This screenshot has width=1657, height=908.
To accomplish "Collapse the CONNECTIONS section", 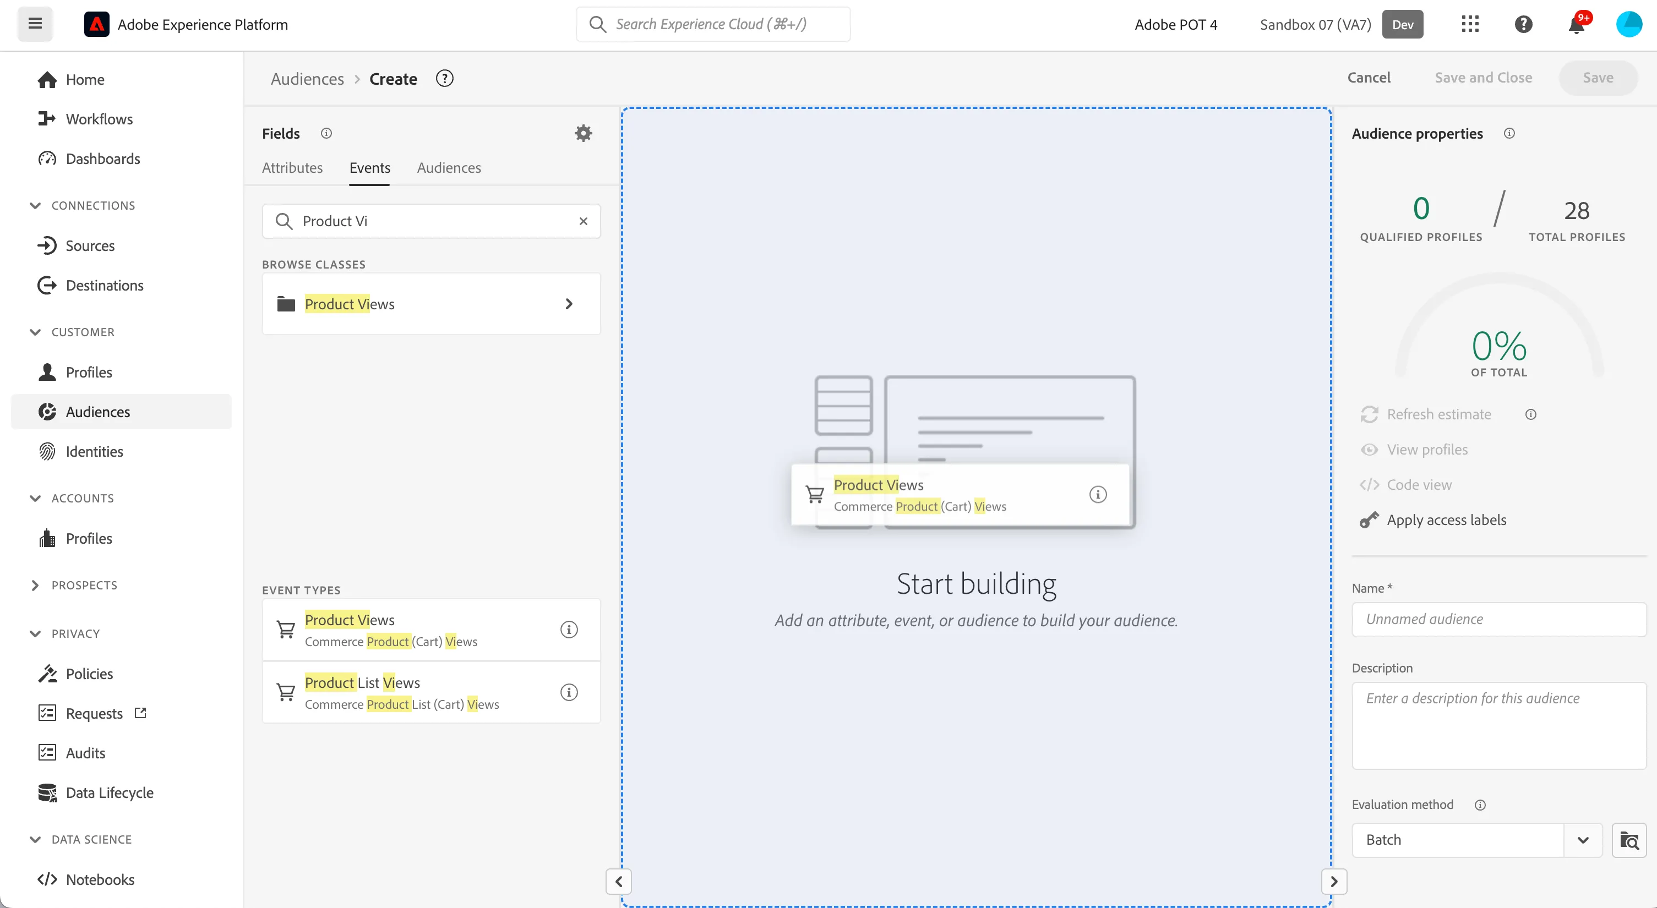I will pos(83,206).
